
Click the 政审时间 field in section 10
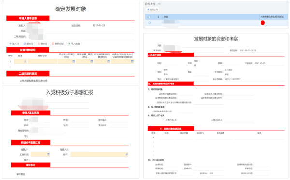pos(172,169)
